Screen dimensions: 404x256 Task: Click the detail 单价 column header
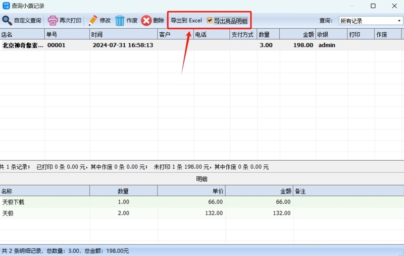point(191,191)
